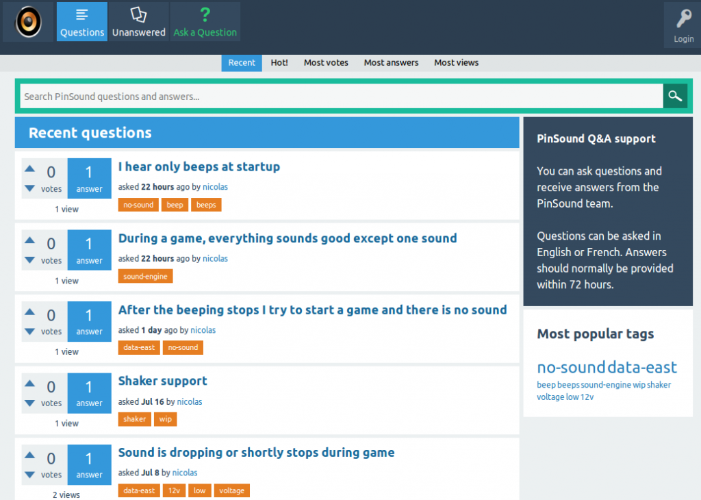This screenshot has width=701, height=500.
Task: Click author nicolas on 'After the beeping stops' question
Action: 203,330
